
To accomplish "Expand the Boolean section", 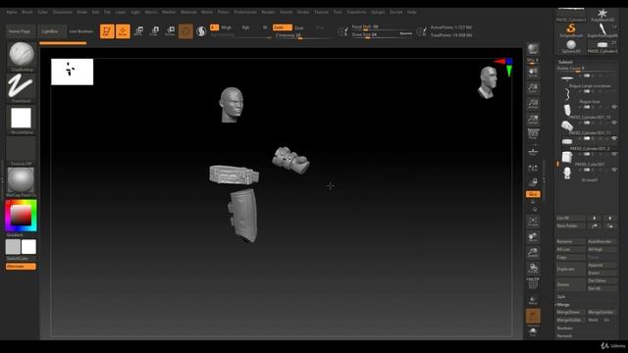I will pyautogui.click(x=565, y=328).
